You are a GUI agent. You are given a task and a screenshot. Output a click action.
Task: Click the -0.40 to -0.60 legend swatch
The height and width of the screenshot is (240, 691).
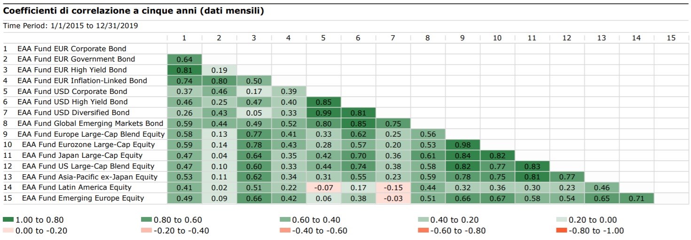point(285,231)
